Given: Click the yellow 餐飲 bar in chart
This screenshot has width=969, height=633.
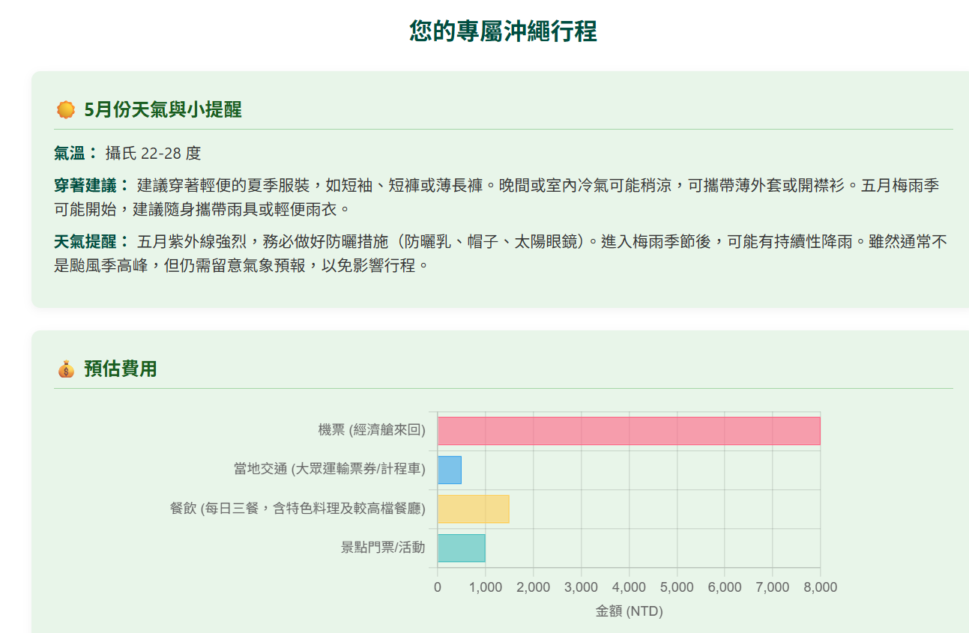Looking at the screenshot, I should click(474, 509).
